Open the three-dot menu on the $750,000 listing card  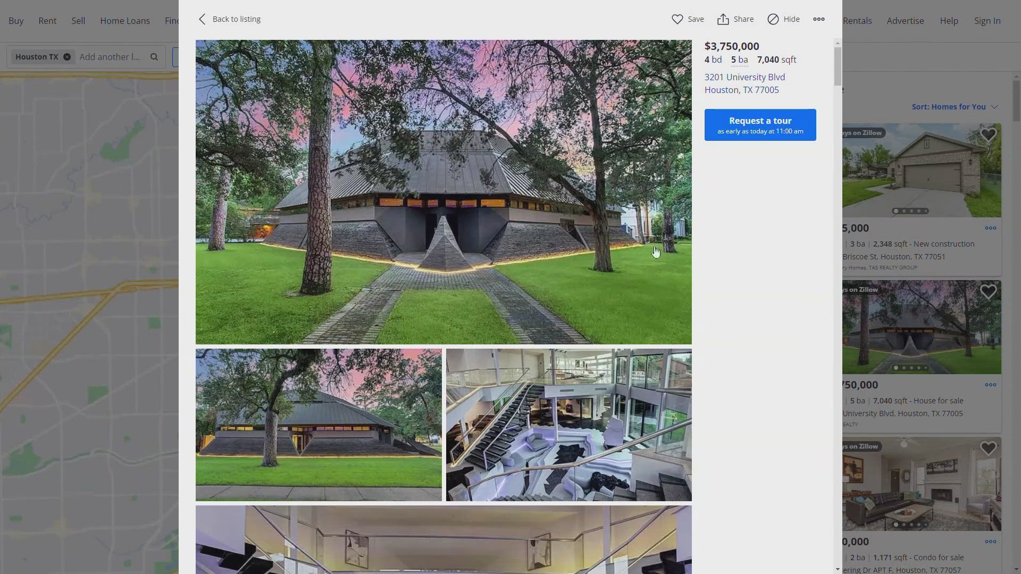[990, 385]
